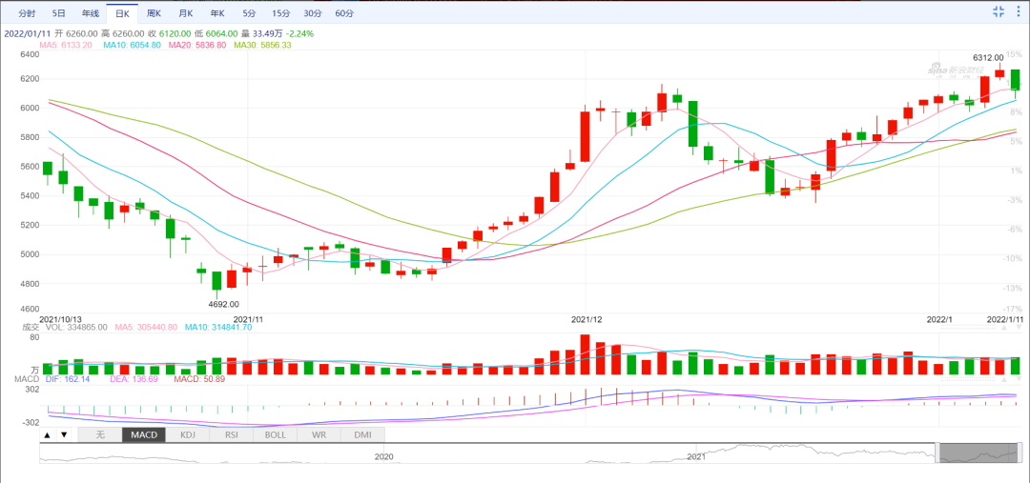Toggle the BOLL indicator on
Viewport: 1030px width, 483px height.
(275, 434)
